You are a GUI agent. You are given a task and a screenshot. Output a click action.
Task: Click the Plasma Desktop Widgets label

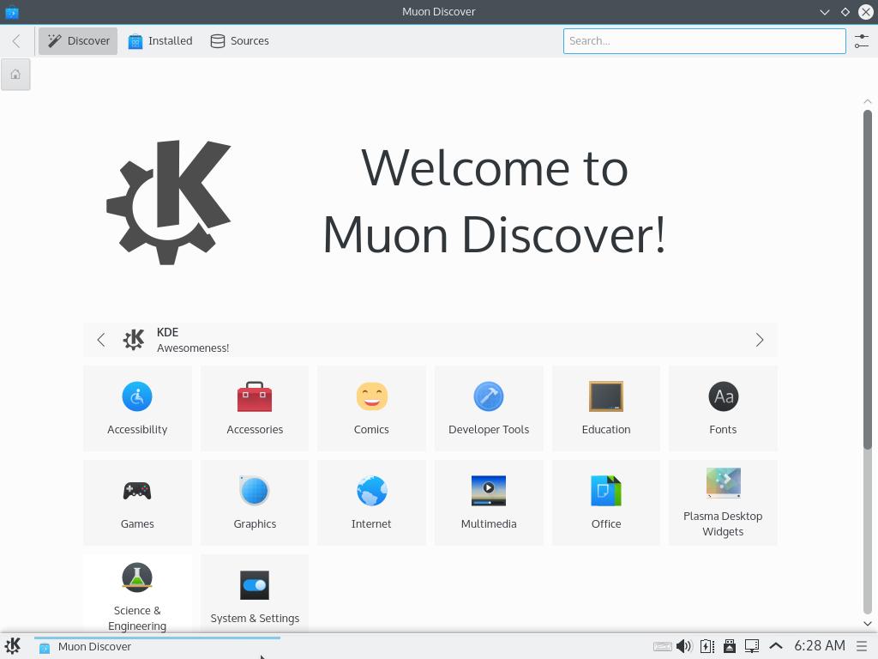(723, 524)
